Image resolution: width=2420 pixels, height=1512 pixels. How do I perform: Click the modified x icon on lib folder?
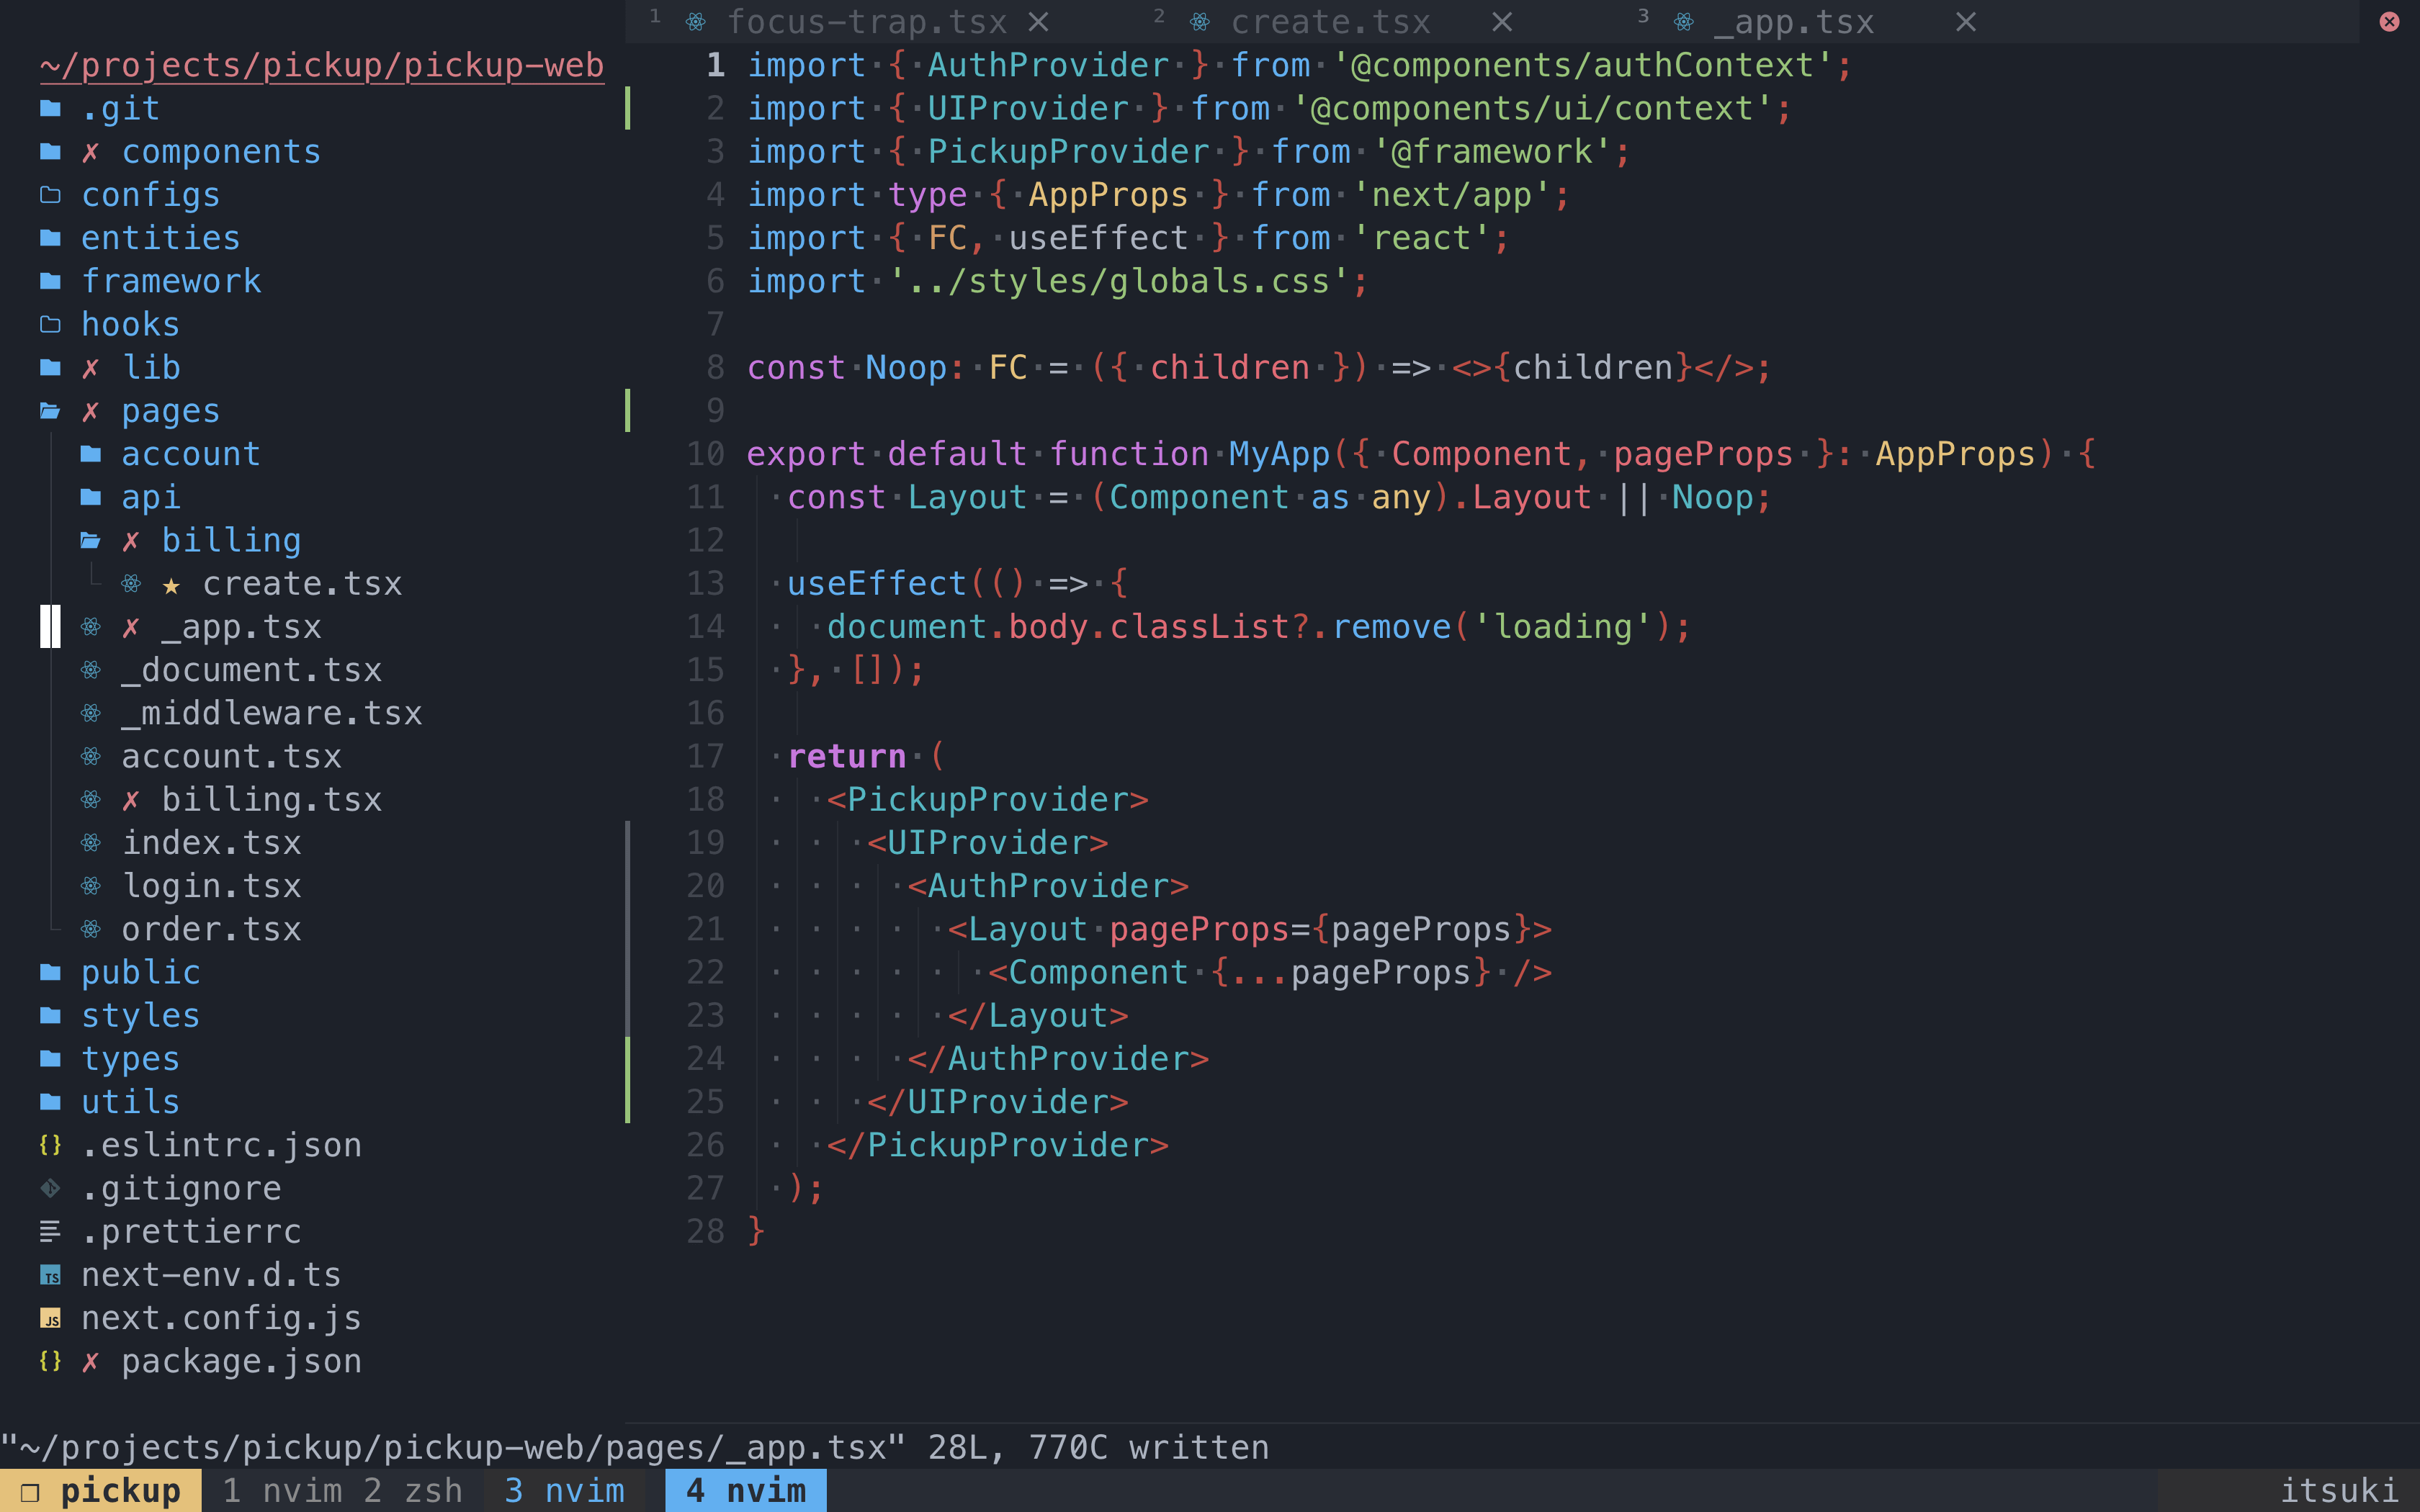[91, 367]
